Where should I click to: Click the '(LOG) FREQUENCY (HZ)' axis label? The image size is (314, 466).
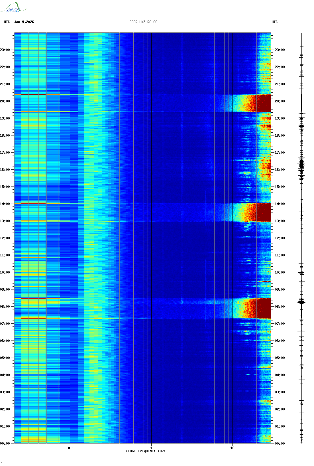pyautogui.click(x=146, y=451)
